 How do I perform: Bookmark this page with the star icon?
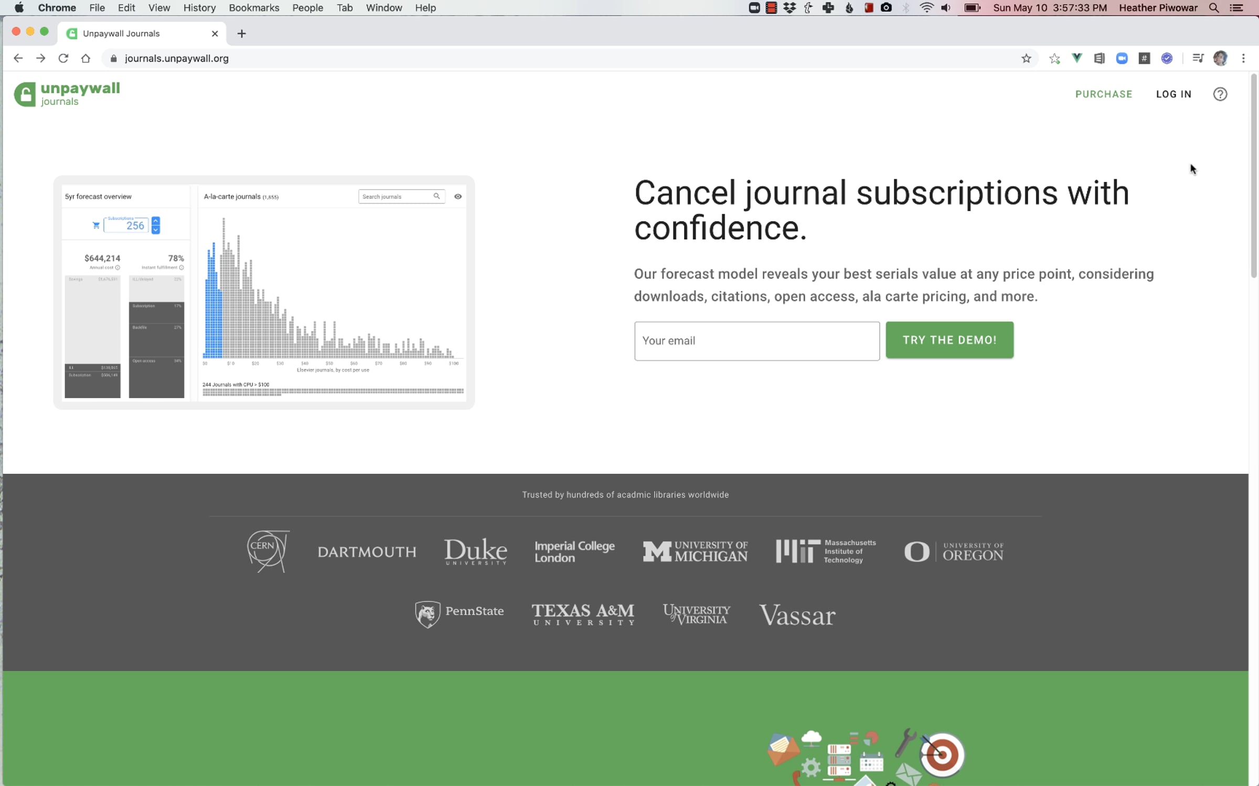point(1027,59)
